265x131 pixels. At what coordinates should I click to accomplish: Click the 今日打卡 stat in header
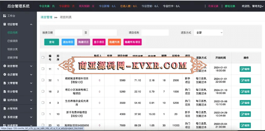coord(171,6)
